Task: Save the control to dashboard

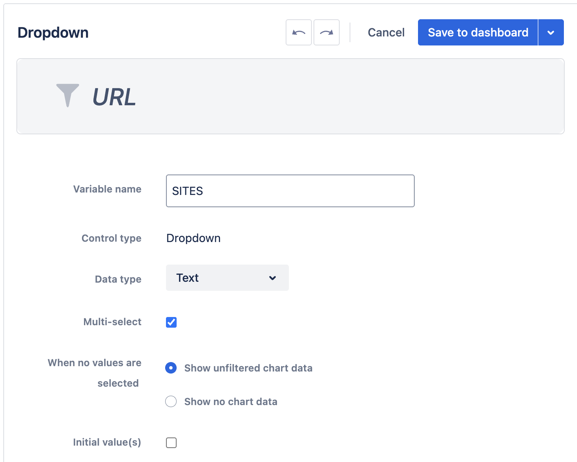Action: (x=478, y=32)
